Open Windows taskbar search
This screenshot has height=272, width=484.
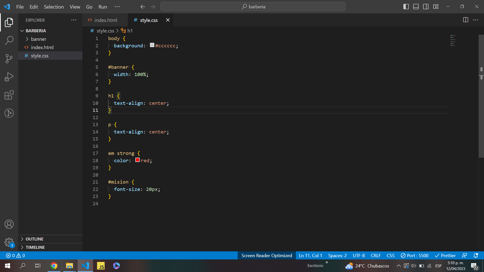[23, 266]
